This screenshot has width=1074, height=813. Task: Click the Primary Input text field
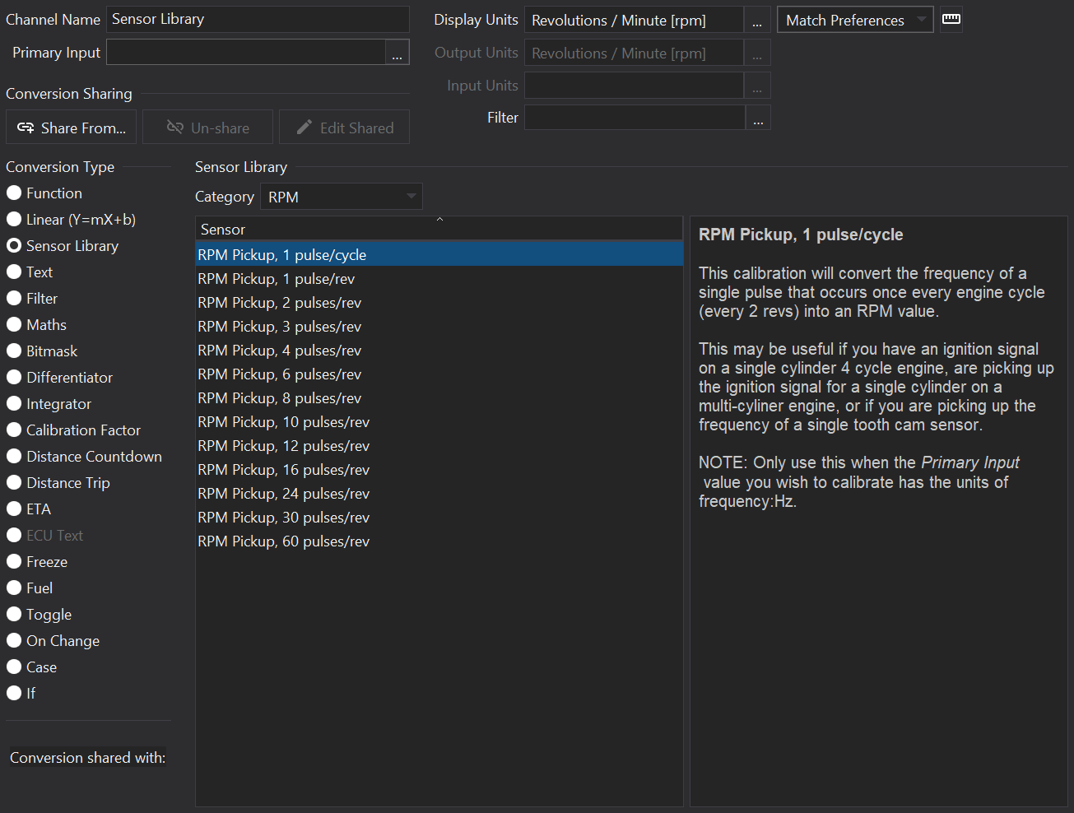click(x=245, y=53)
